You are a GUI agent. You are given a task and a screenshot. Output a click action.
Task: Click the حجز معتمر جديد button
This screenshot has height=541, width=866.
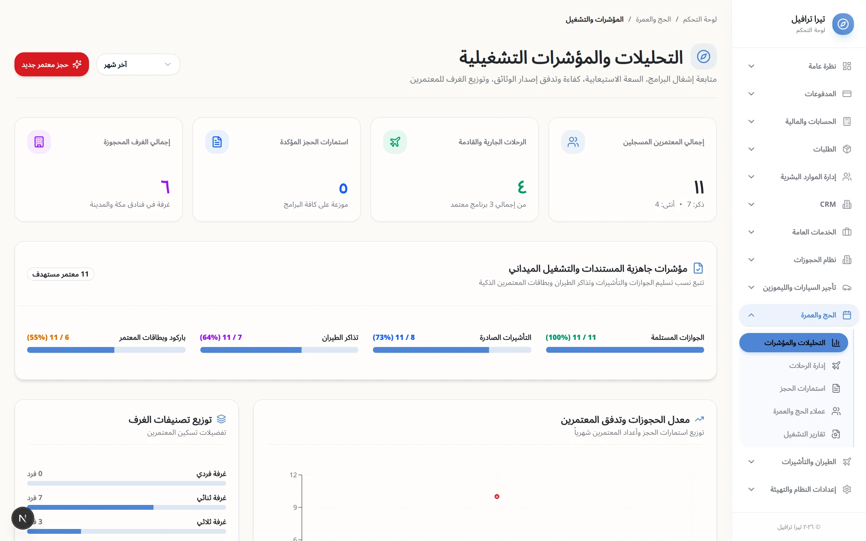coord(52,65)
